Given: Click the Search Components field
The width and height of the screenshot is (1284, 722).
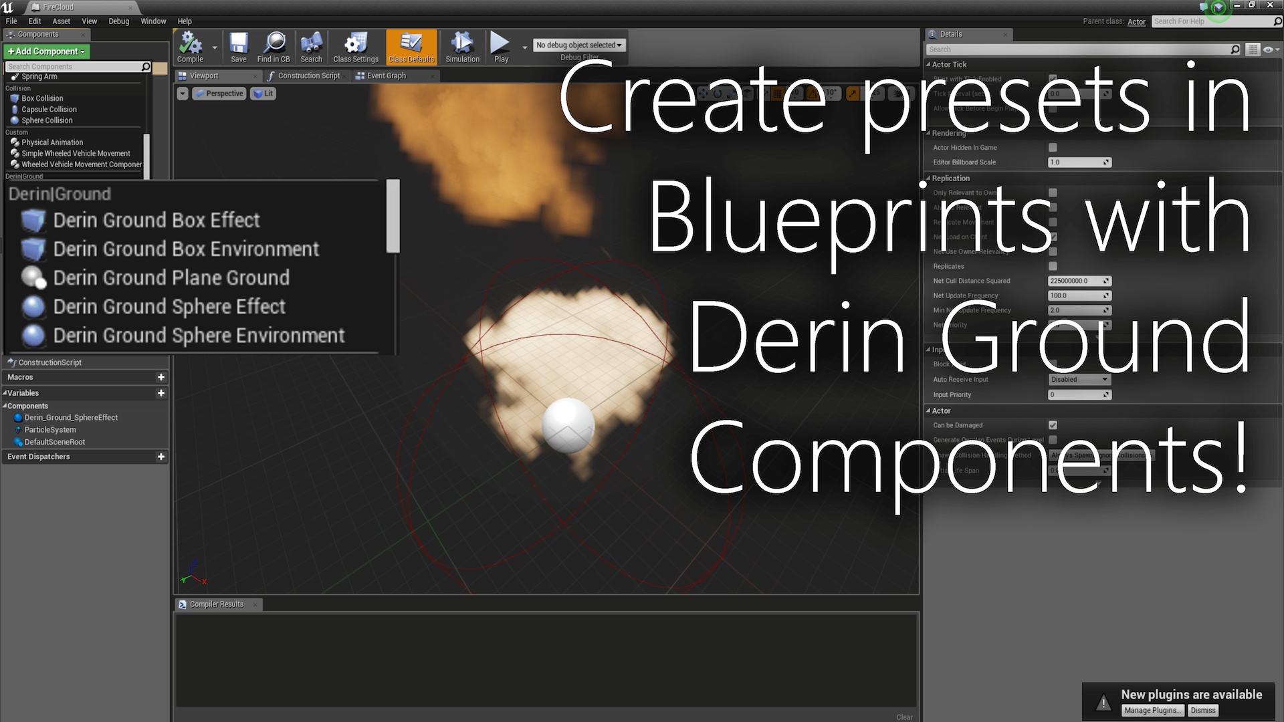Looking at the screenshot, I should coord(79,67).
